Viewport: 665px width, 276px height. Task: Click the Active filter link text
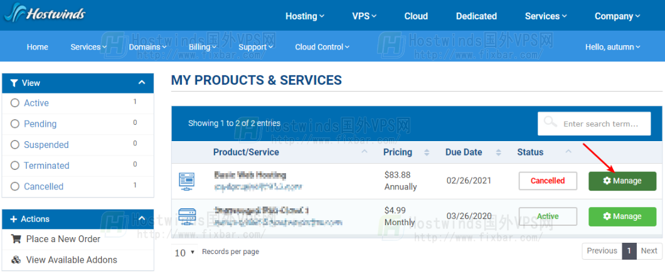click(x=36, y=103)
